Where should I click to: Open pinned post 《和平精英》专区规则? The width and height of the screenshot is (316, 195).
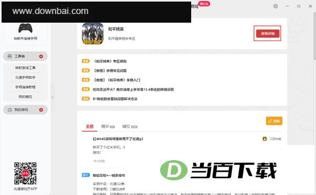click(110, 61)
